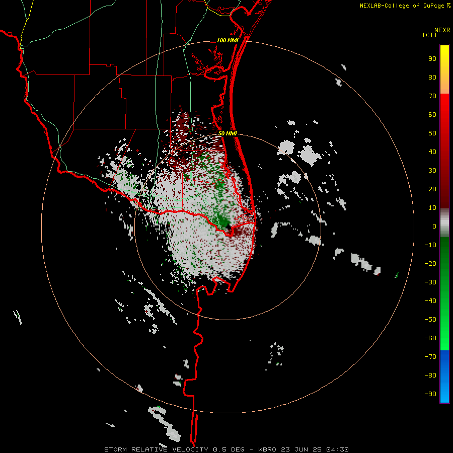The image size is (453, 453).
Task: Click the -10 scale value
Action: point(430,245)
